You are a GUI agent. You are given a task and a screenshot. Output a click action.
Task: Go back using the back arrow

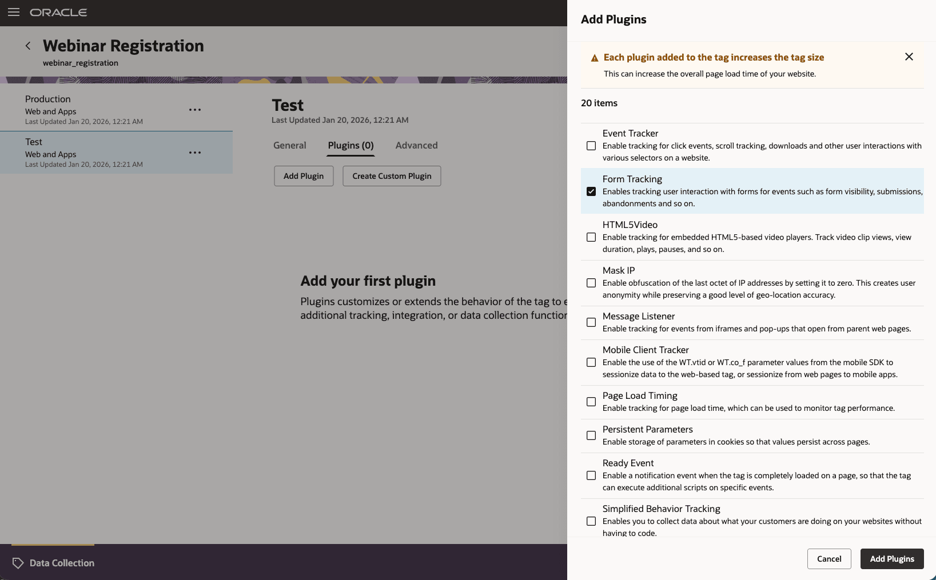tap(27, 46)
